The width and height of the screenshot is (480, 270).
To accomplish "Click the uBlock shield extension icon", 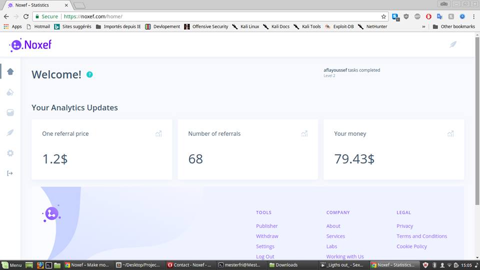I will (406, 17).
